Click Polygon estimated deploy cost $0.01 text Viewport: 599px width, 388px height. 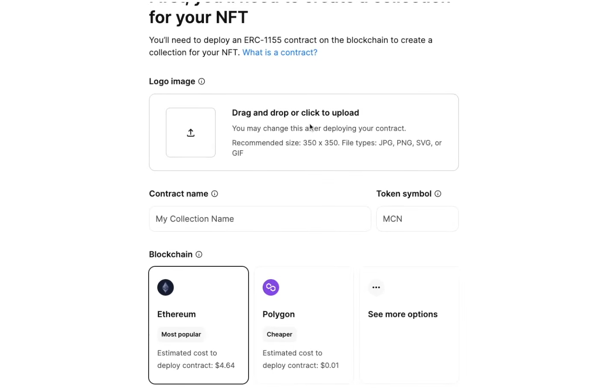[301, 359]
